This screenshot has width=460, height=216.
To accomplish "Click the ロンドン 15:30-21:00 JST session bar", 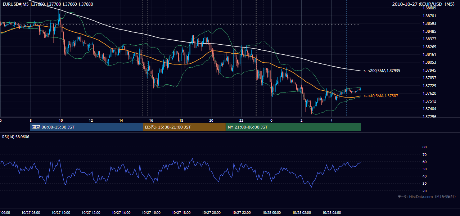I will 184,127.
